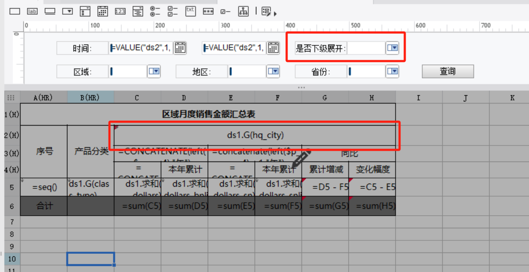Image resolution: width=529 pixels, height=272 pixels.
Task: Click the select-all corner of the grid
Action: pos(12,98)
